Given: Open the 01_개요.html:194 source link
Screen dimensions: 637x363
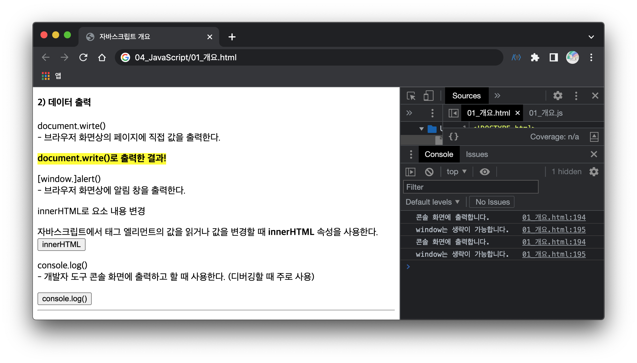Looking at the screenshot, I should tap(554, 217).
